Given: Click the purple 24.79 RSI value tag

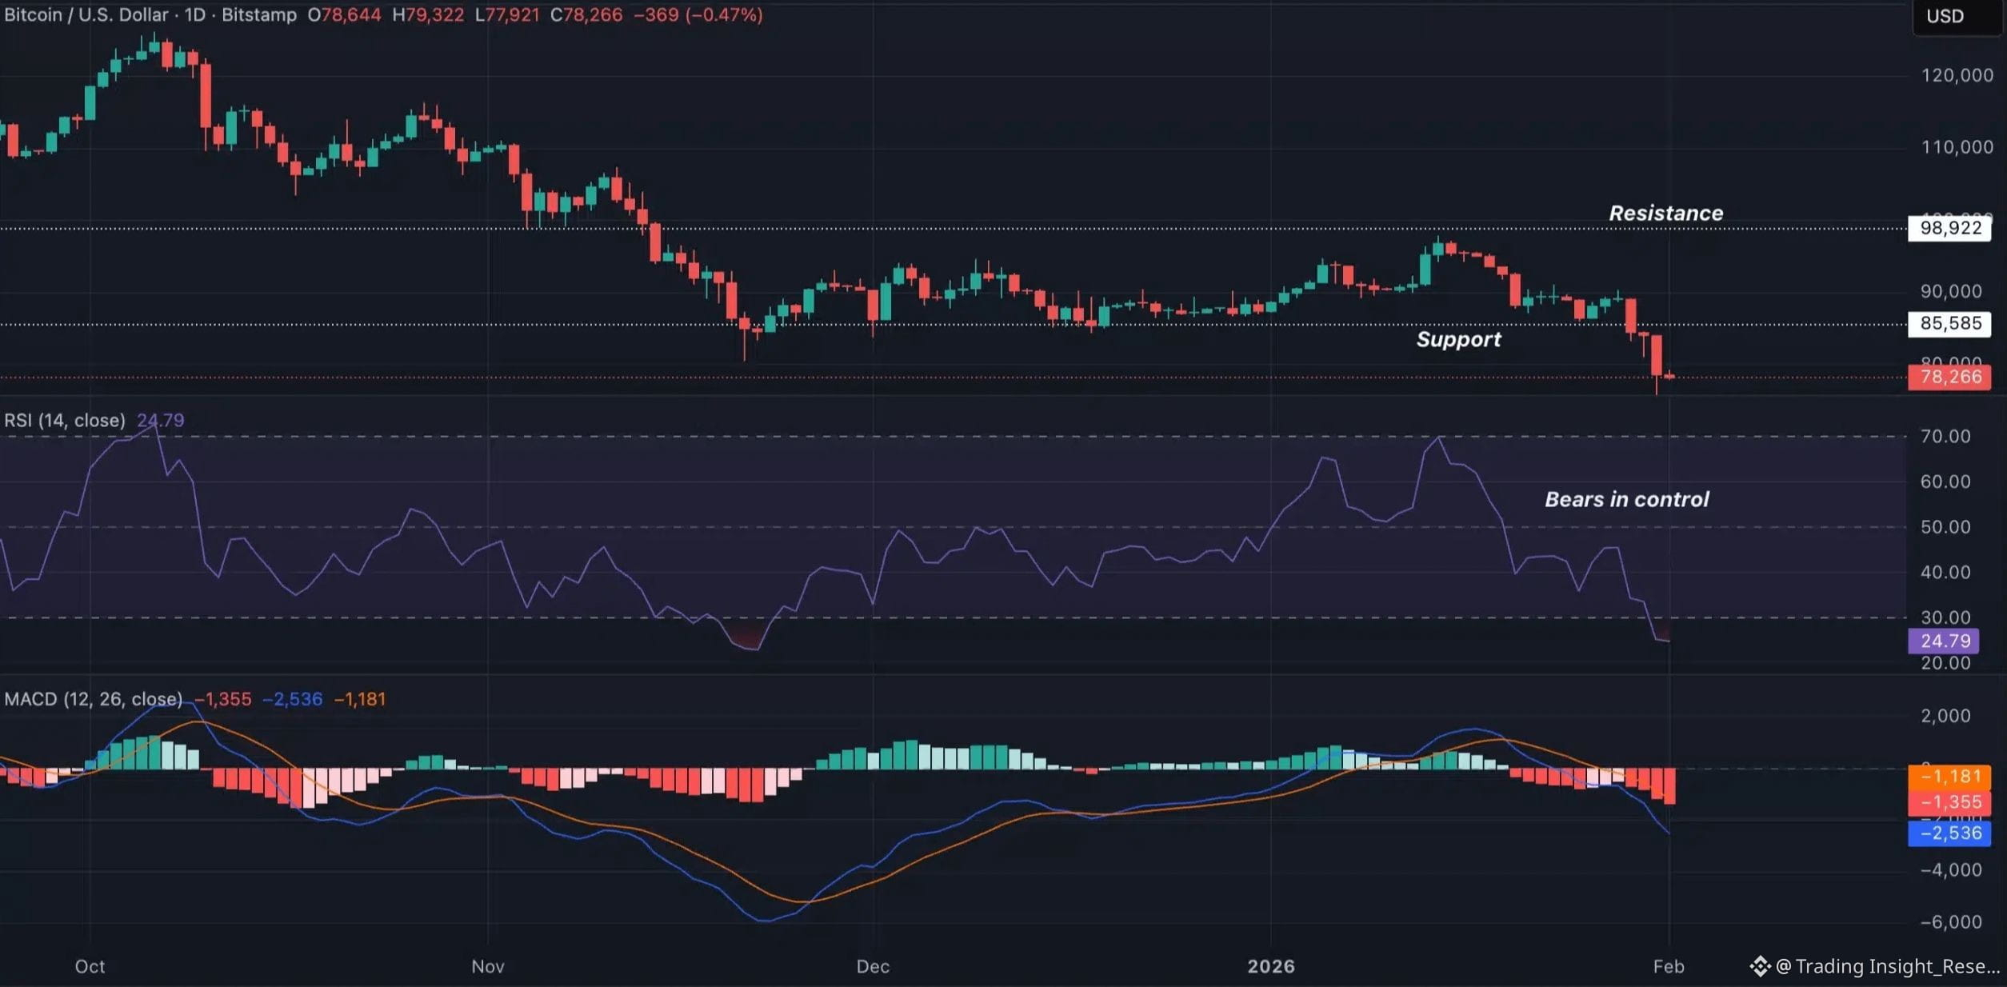Looking at the screenshot, I should click(x=1944, y=641).
